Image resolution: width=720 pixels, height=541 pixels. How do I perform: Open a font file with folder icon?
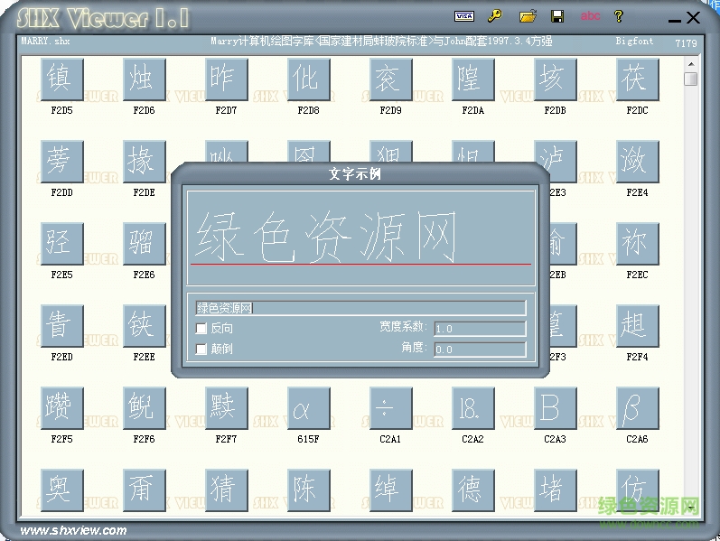click(528, 16)
